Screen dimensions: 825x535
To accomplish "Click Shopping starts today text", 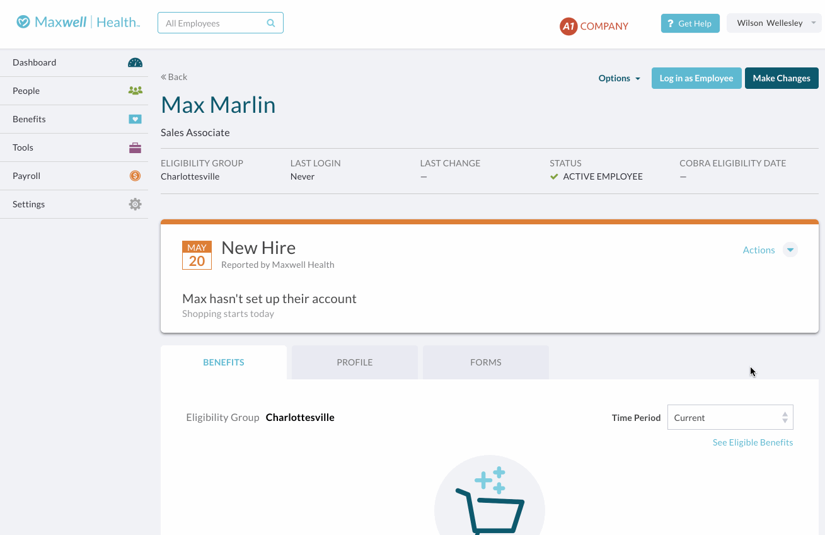I will tap(228, 314).
